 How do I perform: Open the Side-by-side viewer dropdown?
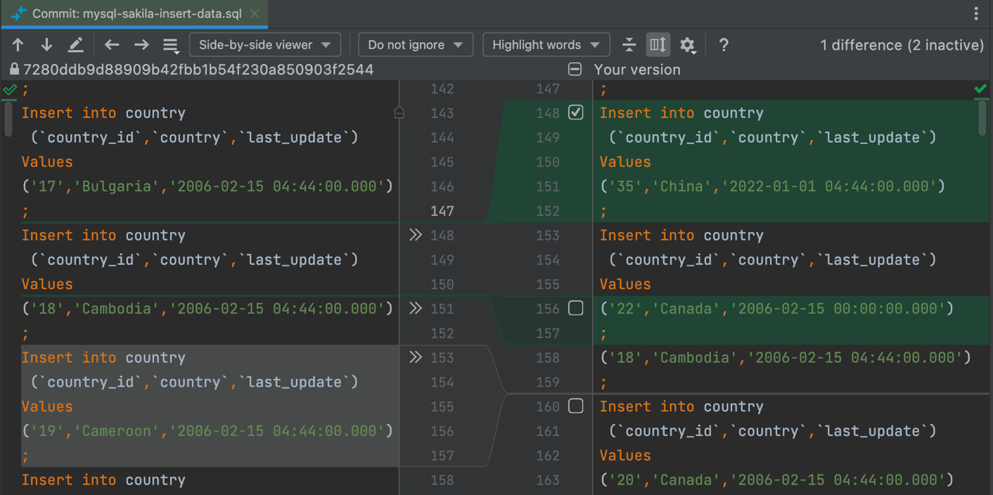264,45
